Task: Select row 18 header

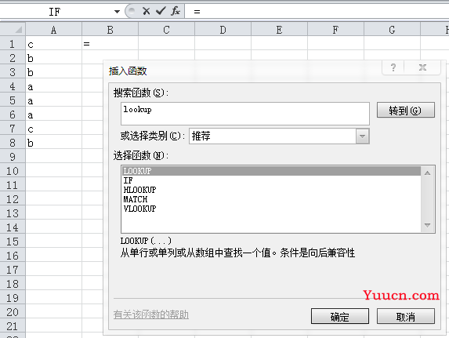Action: 13,284
